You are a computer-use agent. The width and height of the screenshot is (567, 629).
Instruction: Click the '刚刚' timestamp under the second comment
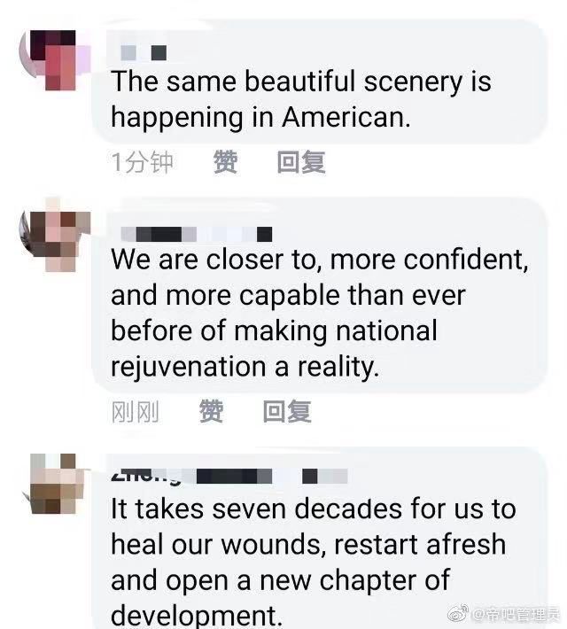coord(136,412)
